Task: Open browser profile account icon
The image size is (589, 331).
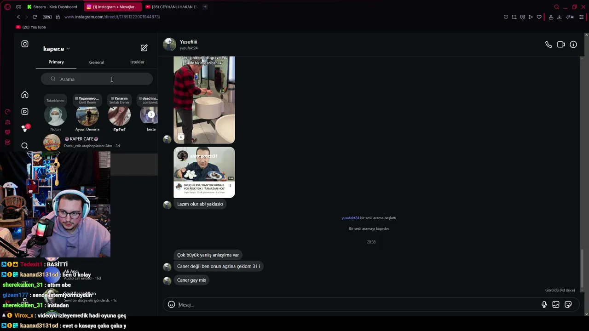Action: [x=551, y=17]
